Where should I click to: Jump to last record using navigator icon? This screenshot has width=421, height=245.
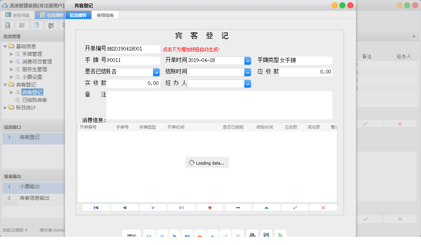[181, 207]
